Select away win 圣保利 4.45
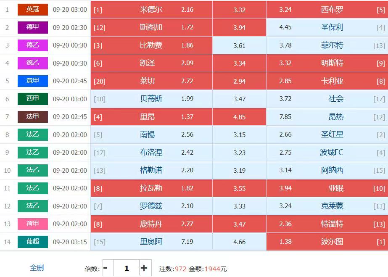 coord(327,27)
